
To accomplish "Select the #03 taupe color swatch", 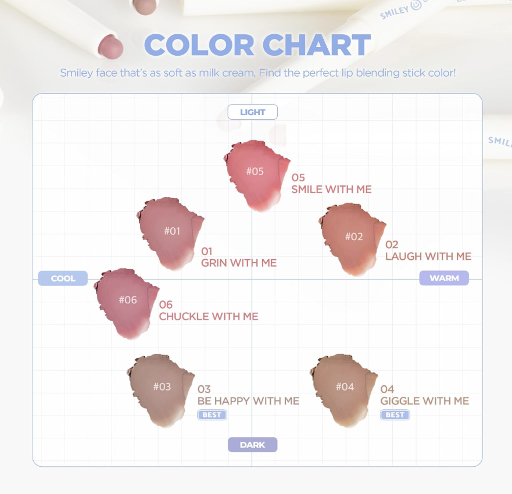I will point(162,387).
